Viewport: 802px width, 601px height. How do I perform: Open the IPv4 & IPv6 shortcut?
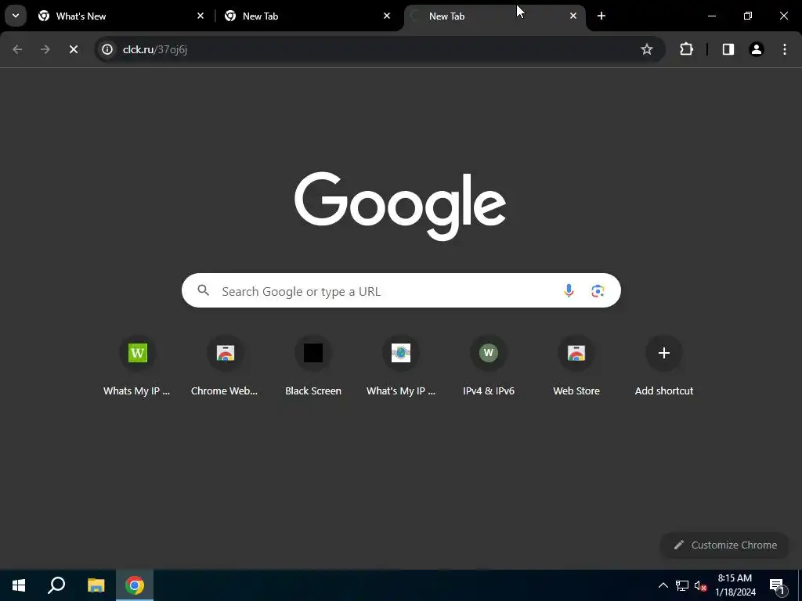[489, 365]
